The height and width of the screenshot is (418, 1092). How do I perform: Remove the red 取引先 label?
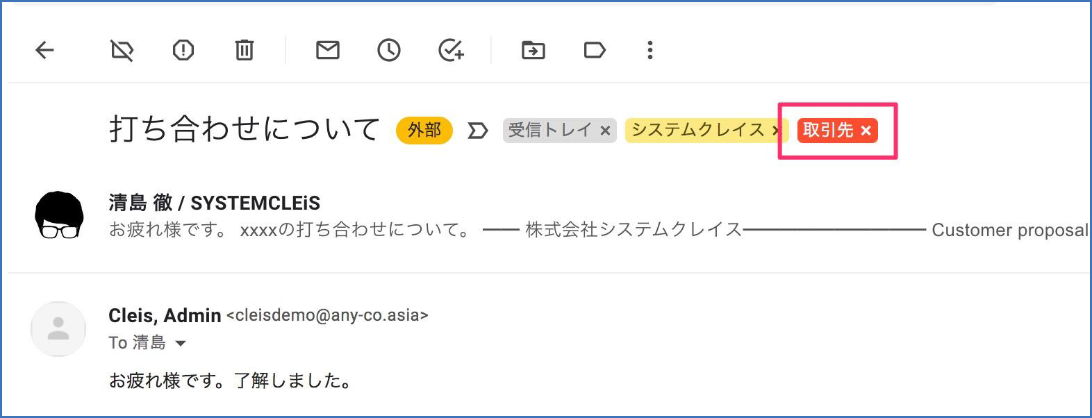(x=866, y=131)
